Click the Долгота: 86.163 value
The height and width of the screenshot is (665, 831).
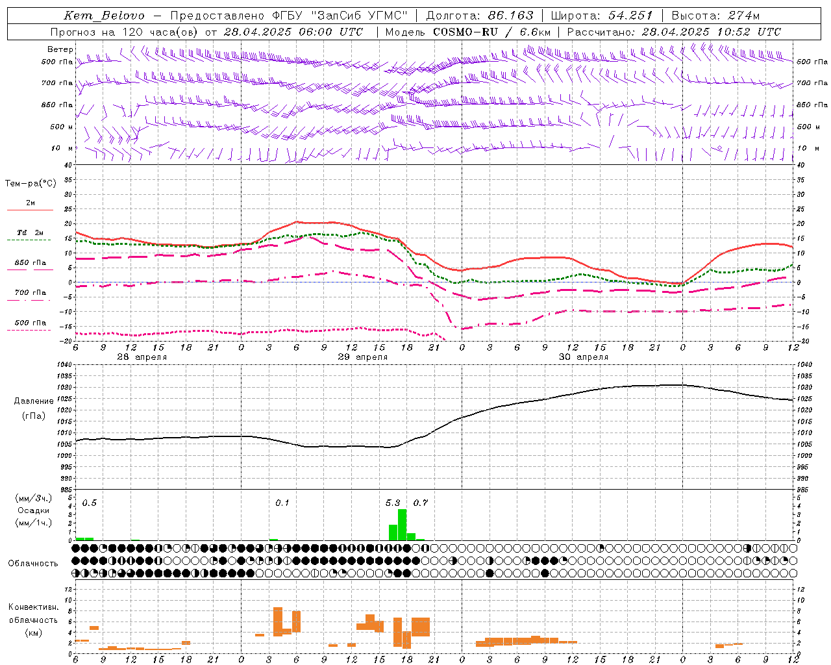click(x=480, y=16)
